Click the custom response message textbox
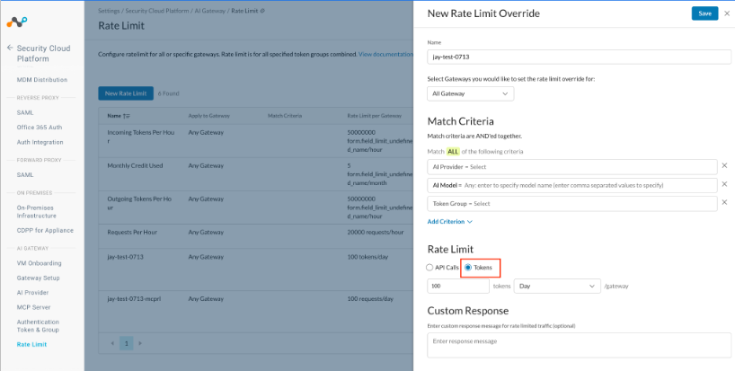Image resolution: width=735 pixels, height=371 pixels. [579, 345]
